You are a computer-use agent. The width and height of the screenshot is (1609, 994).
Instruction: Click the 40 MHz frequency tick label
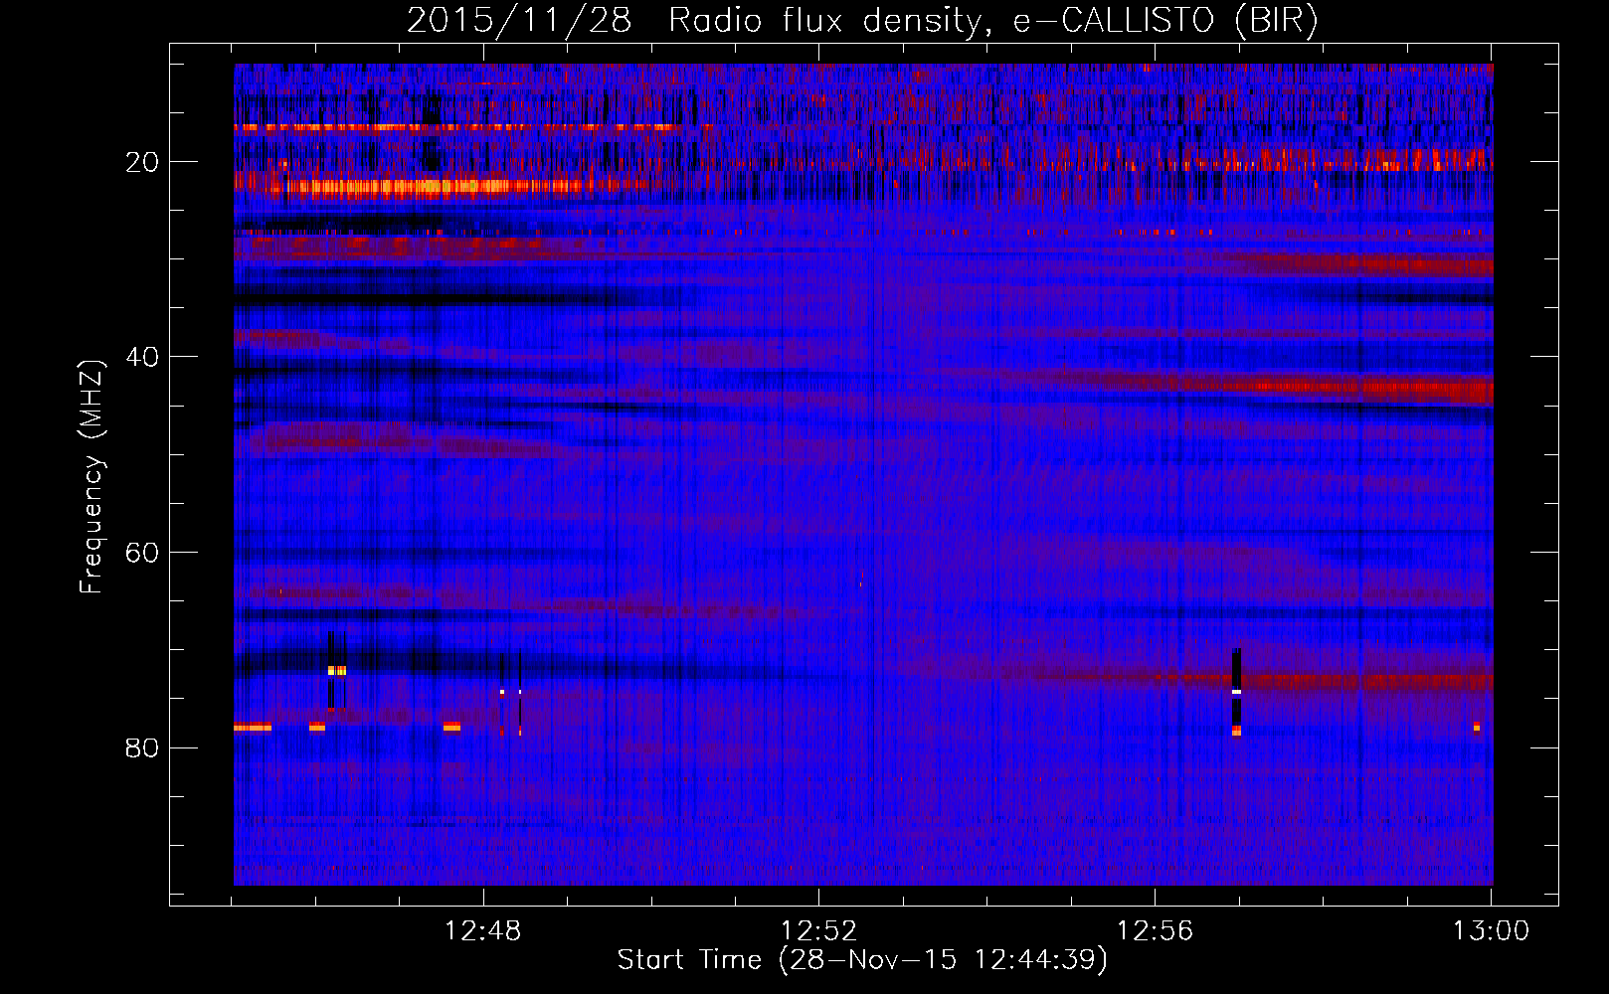pyautogui.click(x=142, y=357)
